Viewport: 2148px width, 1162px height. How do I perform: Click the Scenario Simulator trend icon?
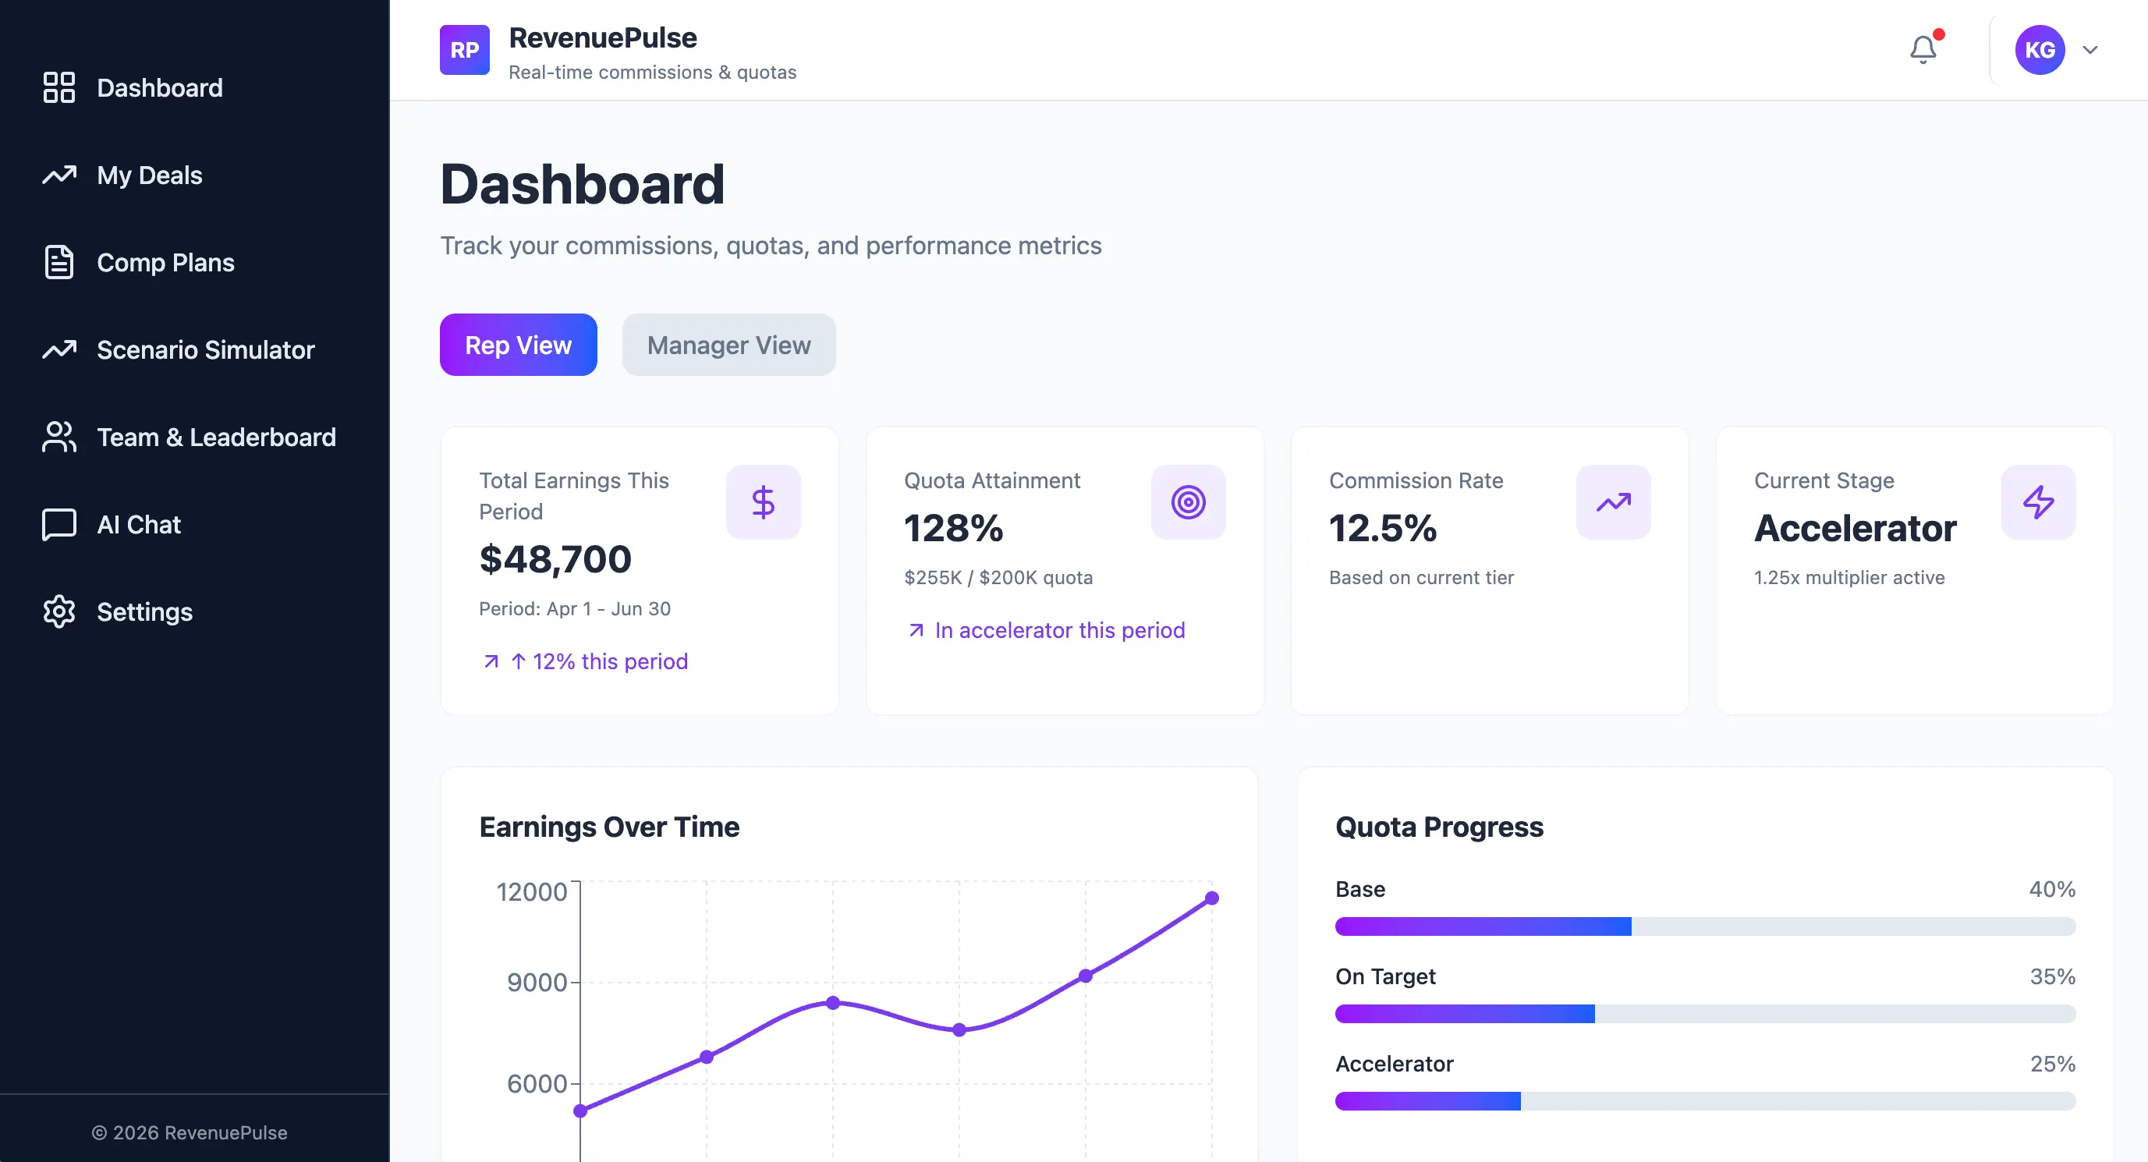click(x=59, y=350)
